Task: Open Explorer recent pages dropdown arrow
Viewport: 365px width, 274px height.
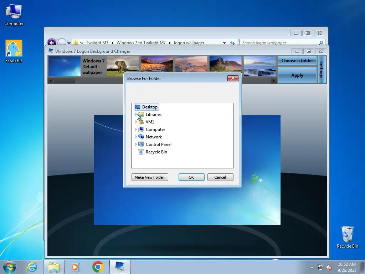Action: (x=69, y=43)
